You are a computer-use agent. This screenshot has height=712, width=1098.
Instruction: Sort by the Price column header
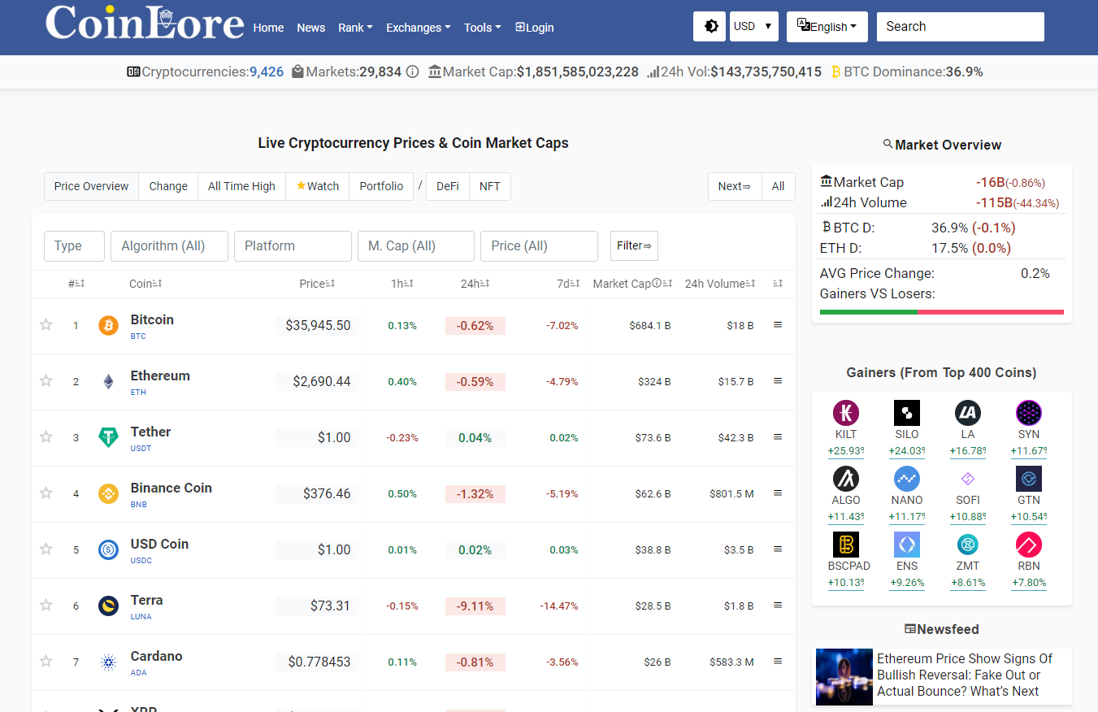point(317,284)
